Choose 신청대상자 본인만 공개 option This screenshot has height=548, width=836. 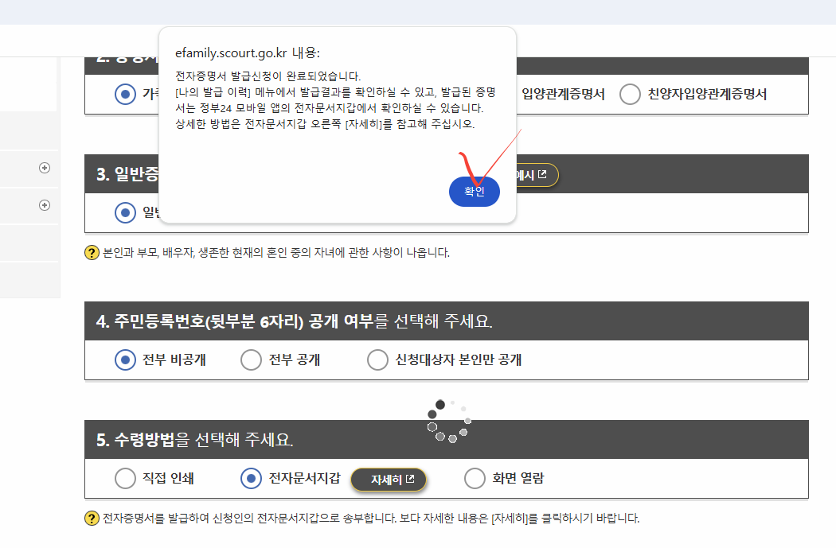[377, 360]
